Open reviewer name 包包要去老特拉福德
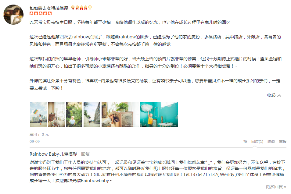The height and width of the screenshot is (194, 291). tap(49, 8)
